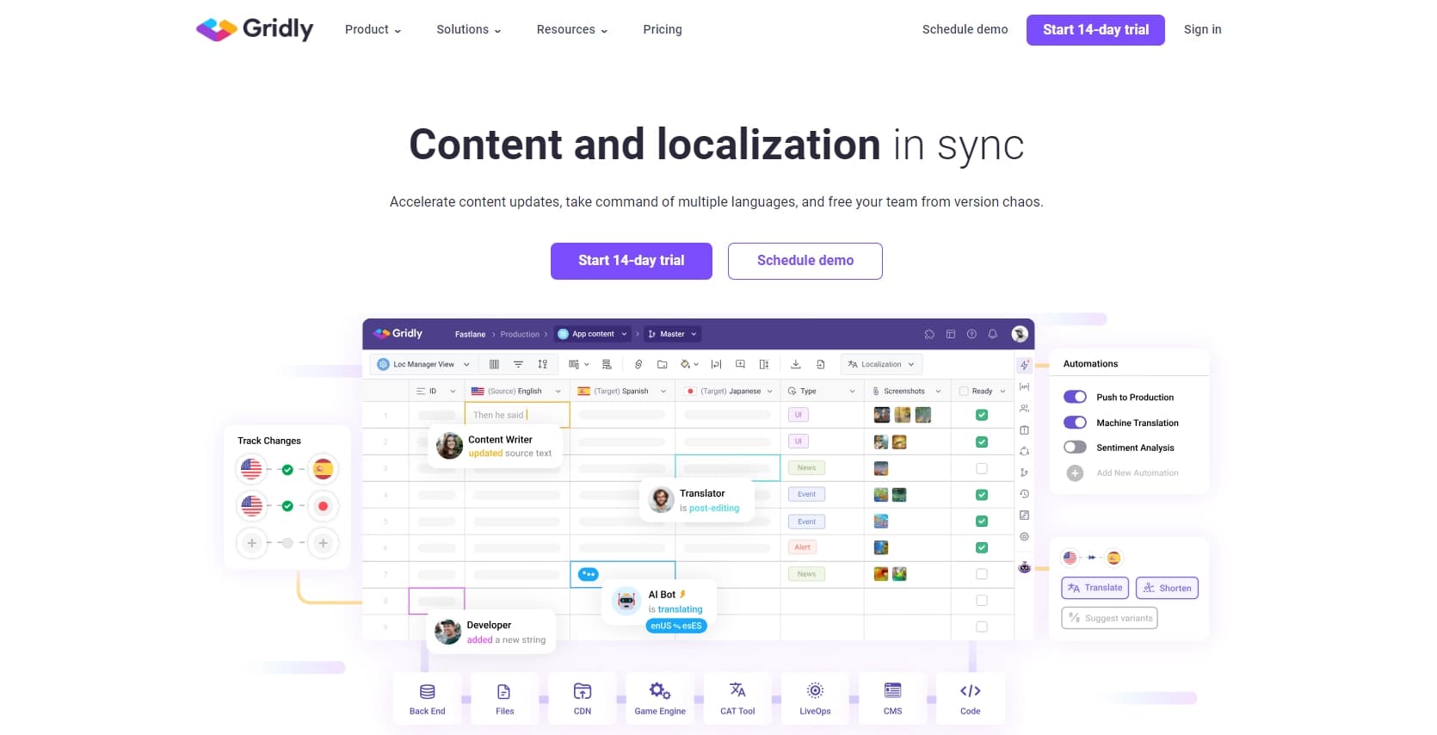Enable the Sentiment Analysis toggle
The height and width of the screenshot is (735, 1437).
point(1075,447)
